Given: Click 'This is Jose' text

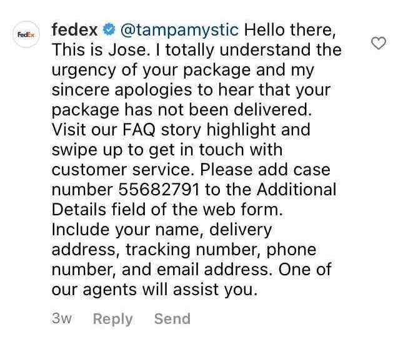Looking at the screenshot, I should tap(99, 50).
